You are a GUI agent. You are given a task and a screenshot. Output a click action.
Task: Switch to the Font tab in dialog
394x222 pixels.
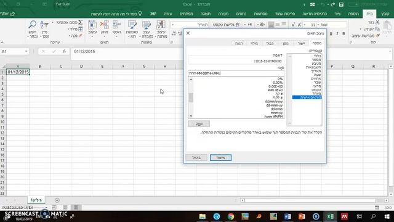[x=286, y=43]
